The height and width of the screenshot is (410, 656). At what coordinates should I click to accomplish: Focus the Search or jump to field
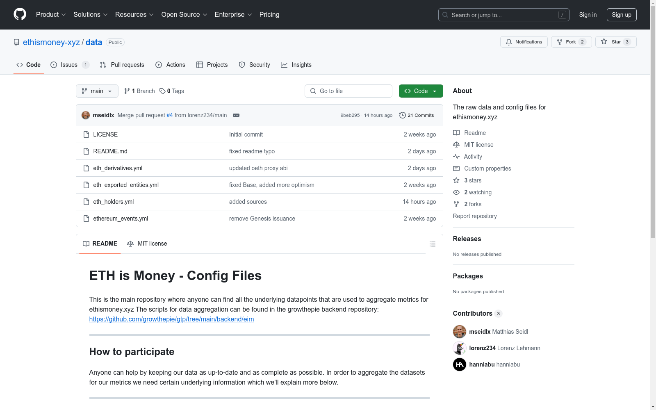click(504, 15)
